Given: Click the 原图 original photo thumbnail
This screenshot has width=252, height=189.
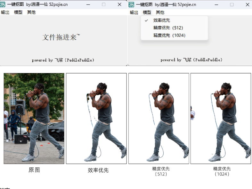Looking at the screenshot, I should pyautogui.click(x=34, y=118).
